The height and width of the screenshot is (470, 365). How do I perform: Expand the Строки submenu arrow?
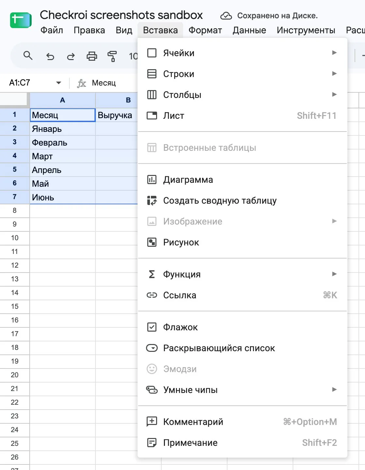click(x=334, y=73)
